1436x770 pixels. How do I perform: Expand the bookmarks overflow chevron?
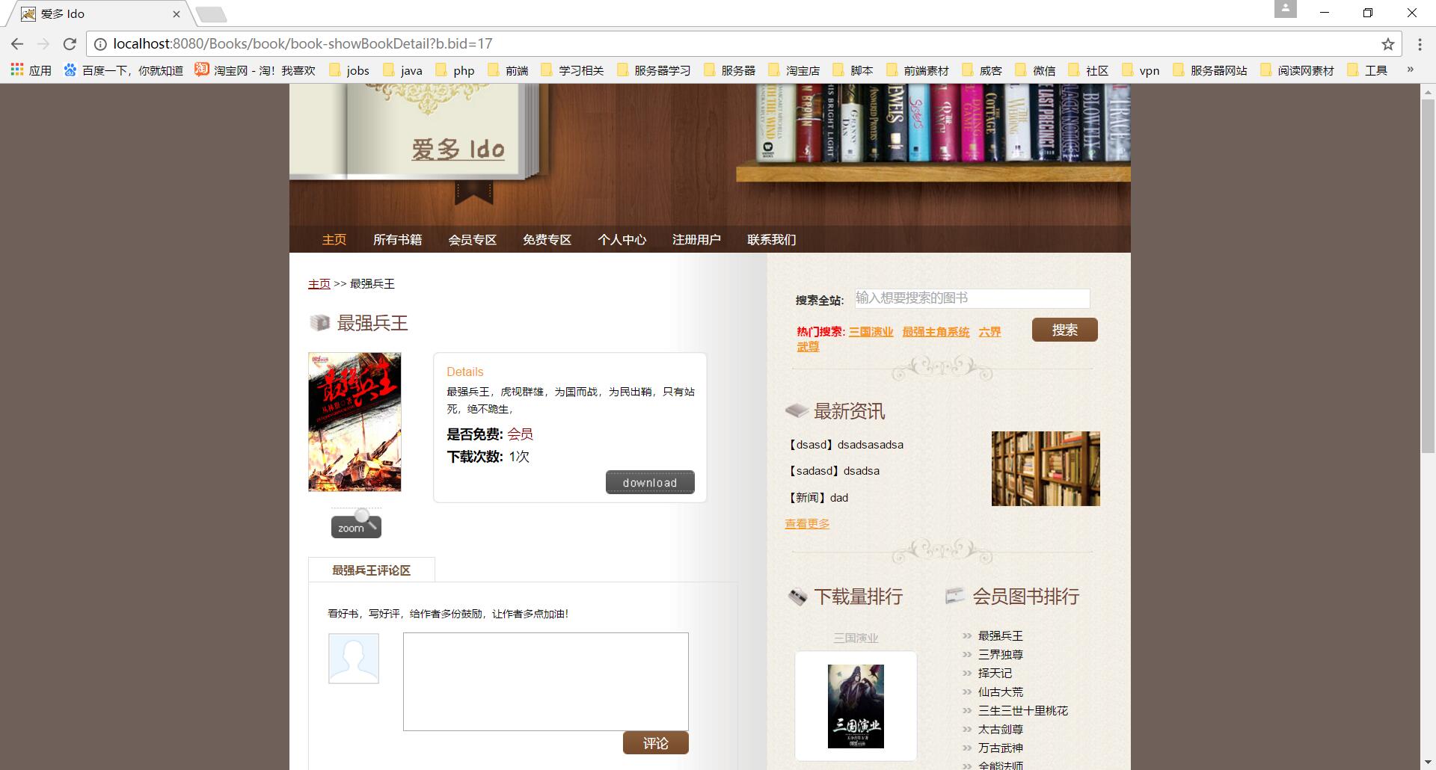1411,70
